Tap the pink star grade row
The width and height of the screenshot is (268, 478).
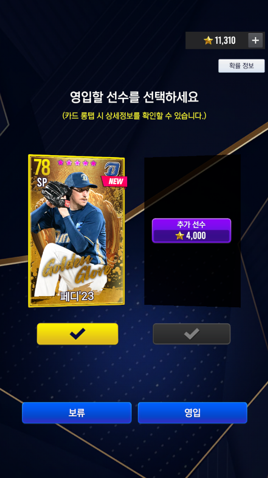click(77, 163)
